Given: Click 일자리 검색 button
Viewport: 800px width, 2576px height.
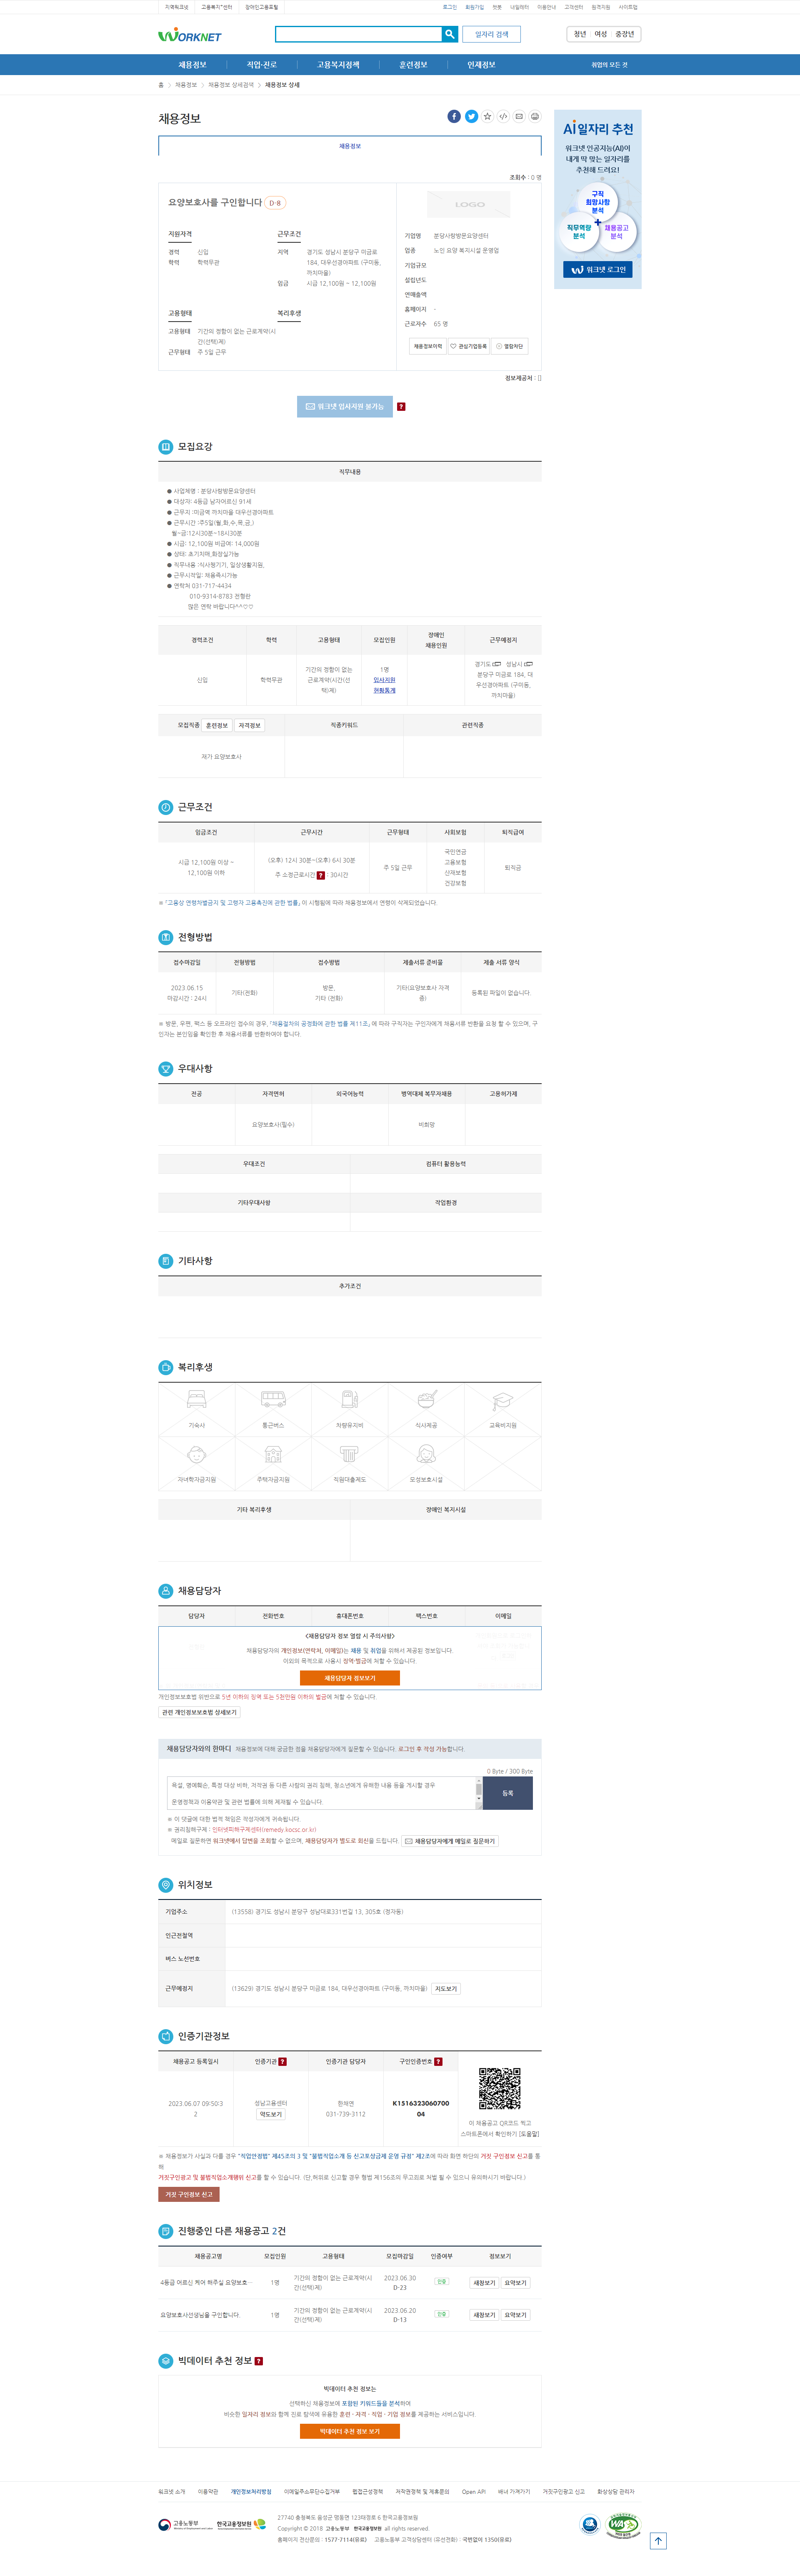Looking at the screenshot, I should (491, 34).
